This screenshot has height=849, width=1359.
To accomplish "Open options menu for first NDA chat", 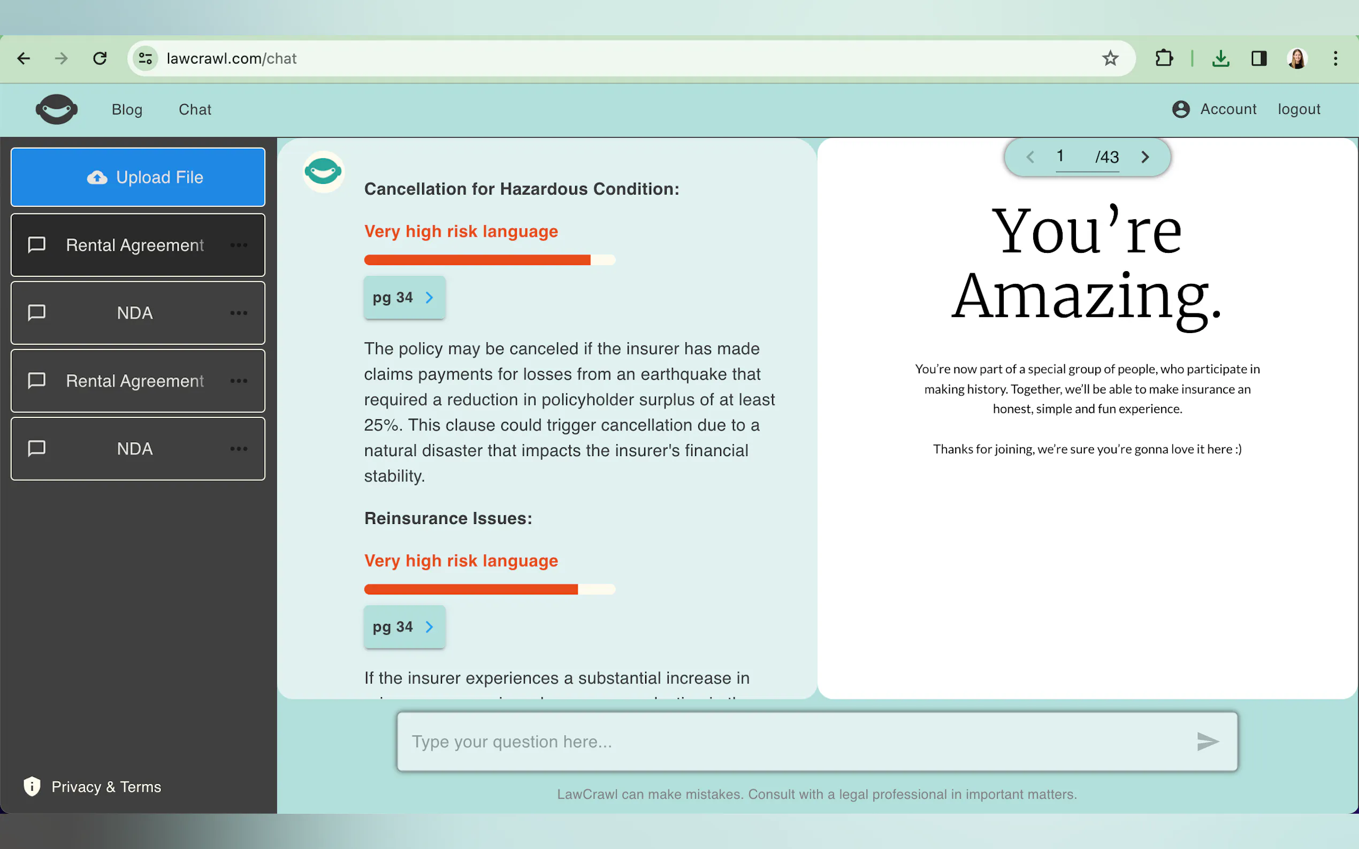I will 239,313.
